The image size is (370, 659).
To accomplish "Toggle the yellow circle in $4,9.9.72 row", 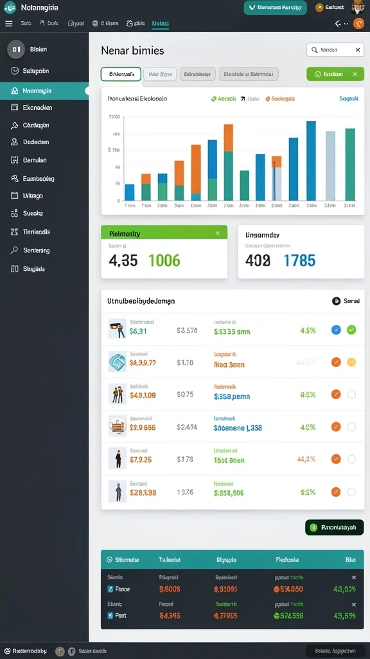I will click(351, 362).
